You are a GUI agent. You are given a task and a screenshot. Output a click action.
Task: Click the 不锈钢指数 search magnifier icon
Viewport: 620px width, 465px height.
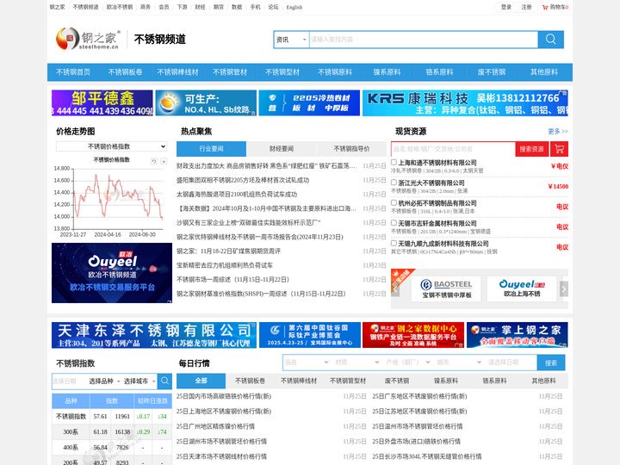point(164,381)
